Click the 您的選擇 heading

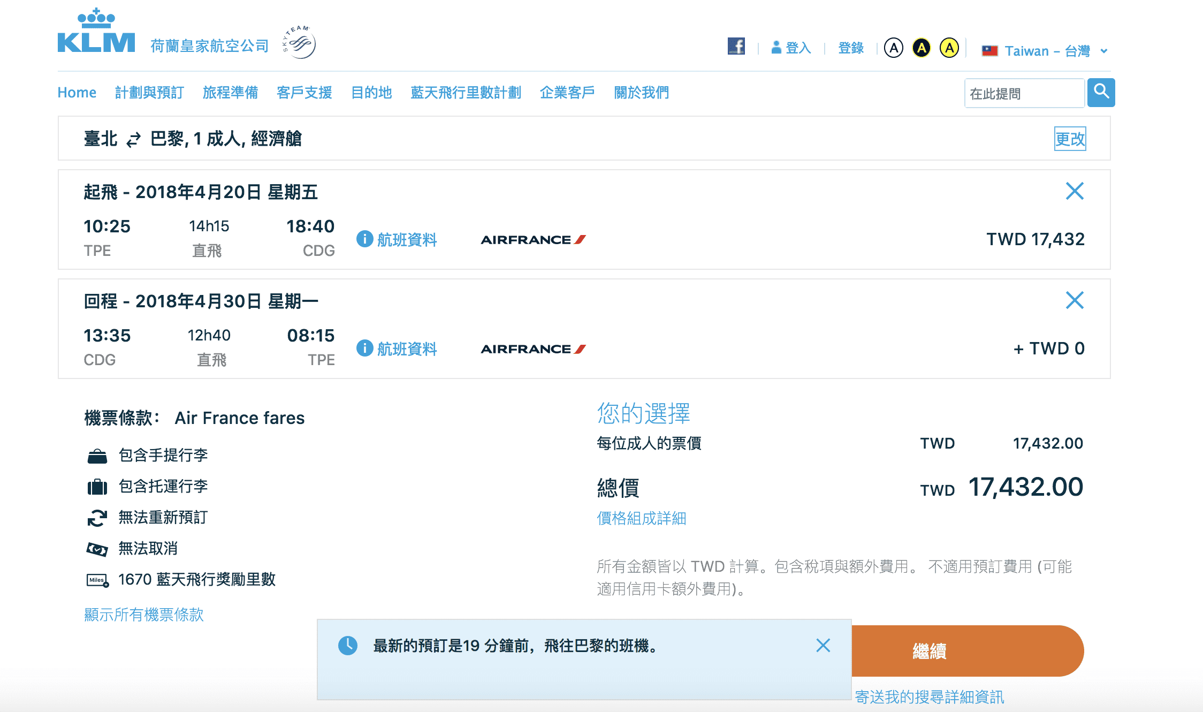click(643, 413)
